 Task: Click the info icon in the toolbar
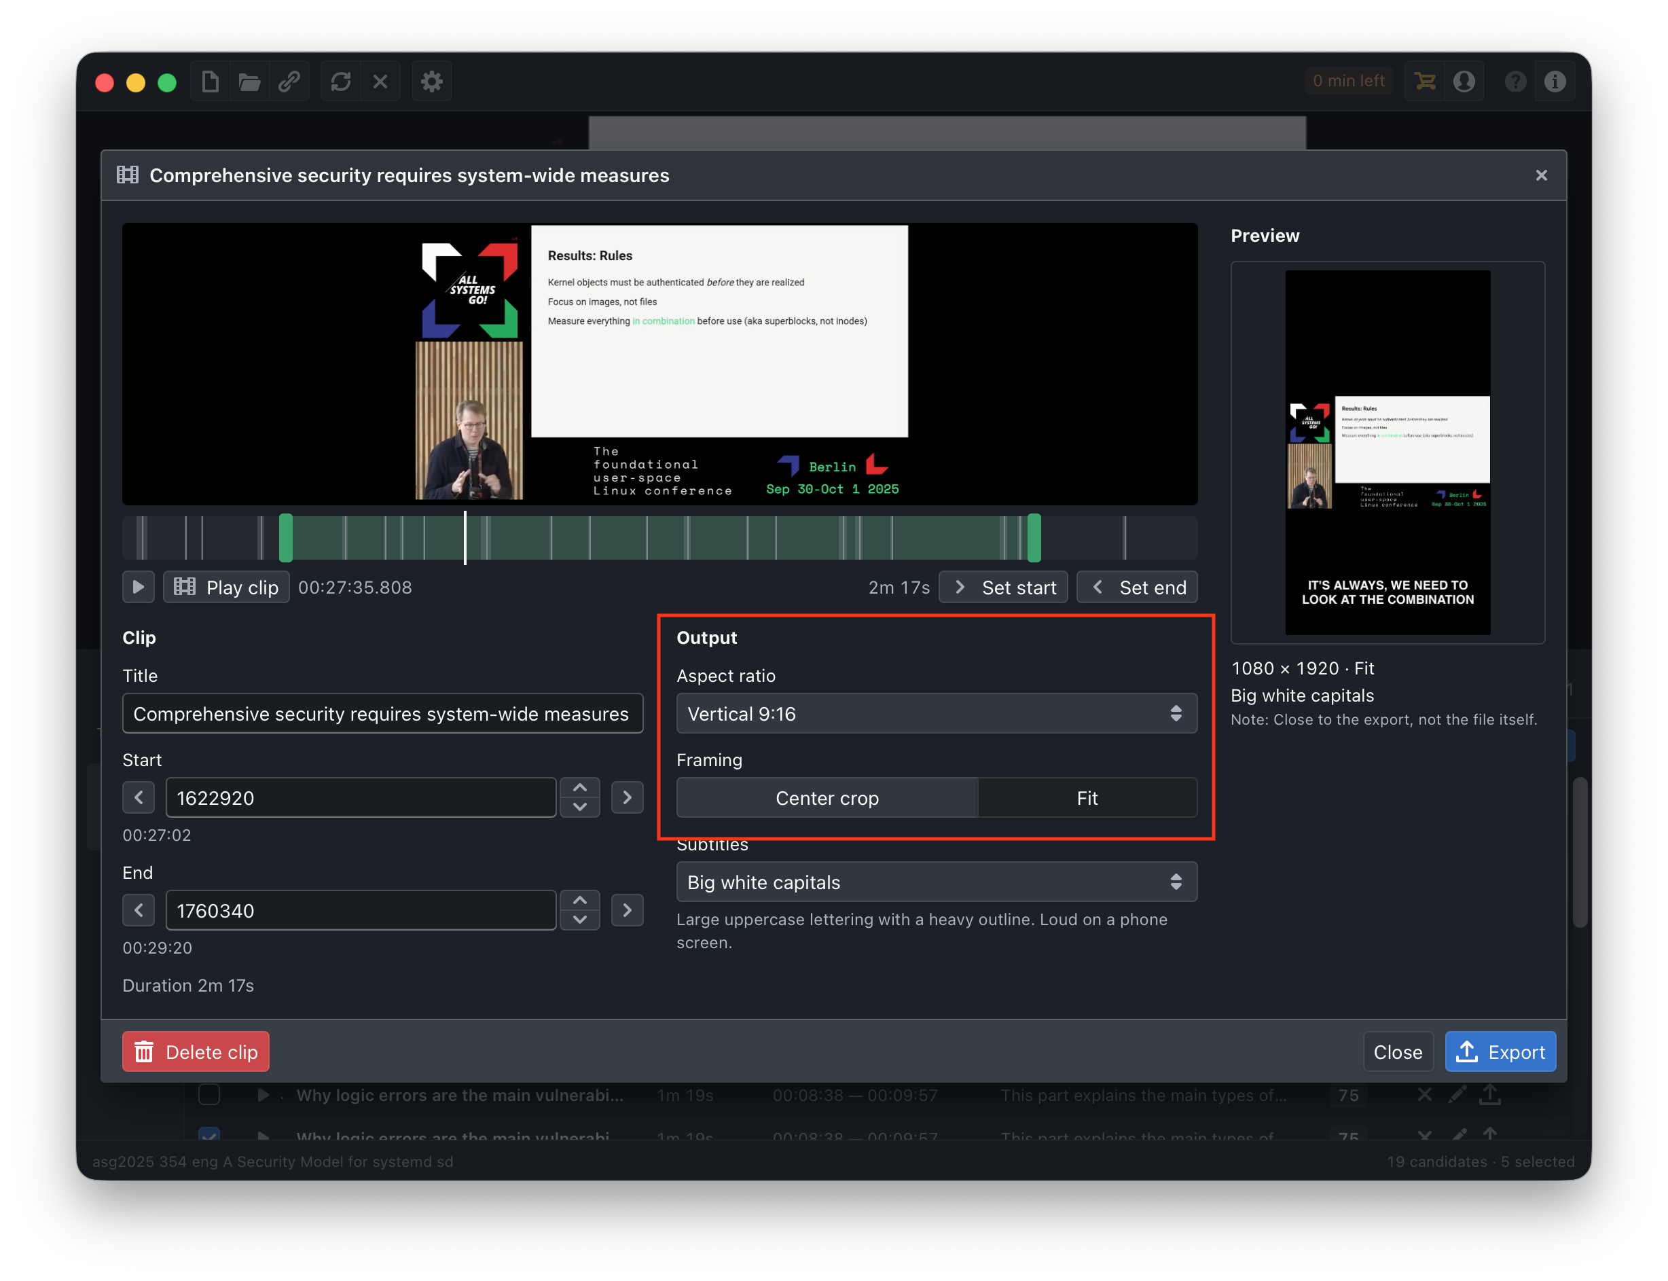[1555, 81]
